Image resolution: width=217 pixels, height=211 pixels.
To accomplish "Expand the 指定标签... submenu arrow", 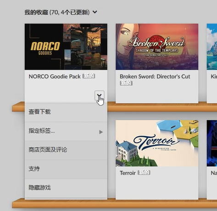I will click(101, 132).
